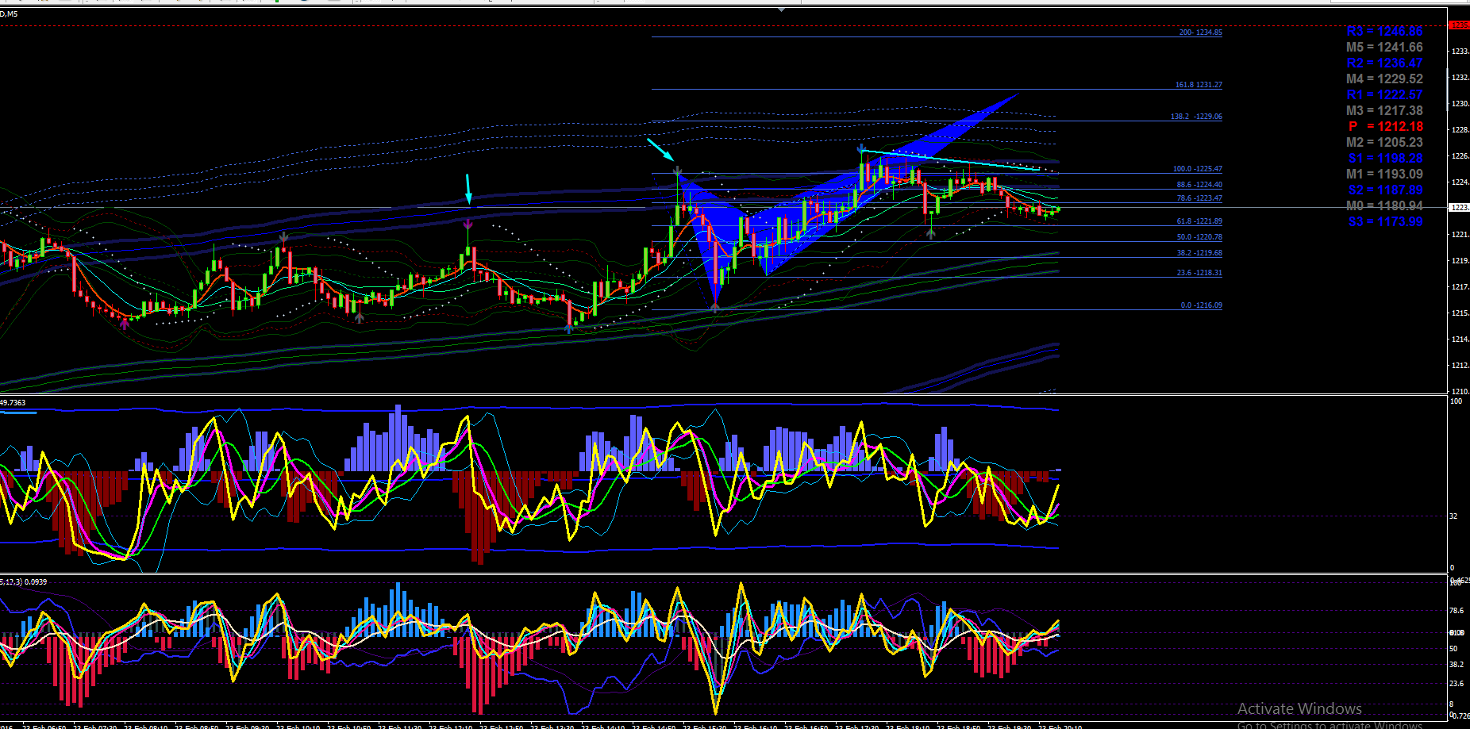Select the 100.0 -1225.47 Fibonacci label
1470x729 pixels.
click(x=1197, y=169)
